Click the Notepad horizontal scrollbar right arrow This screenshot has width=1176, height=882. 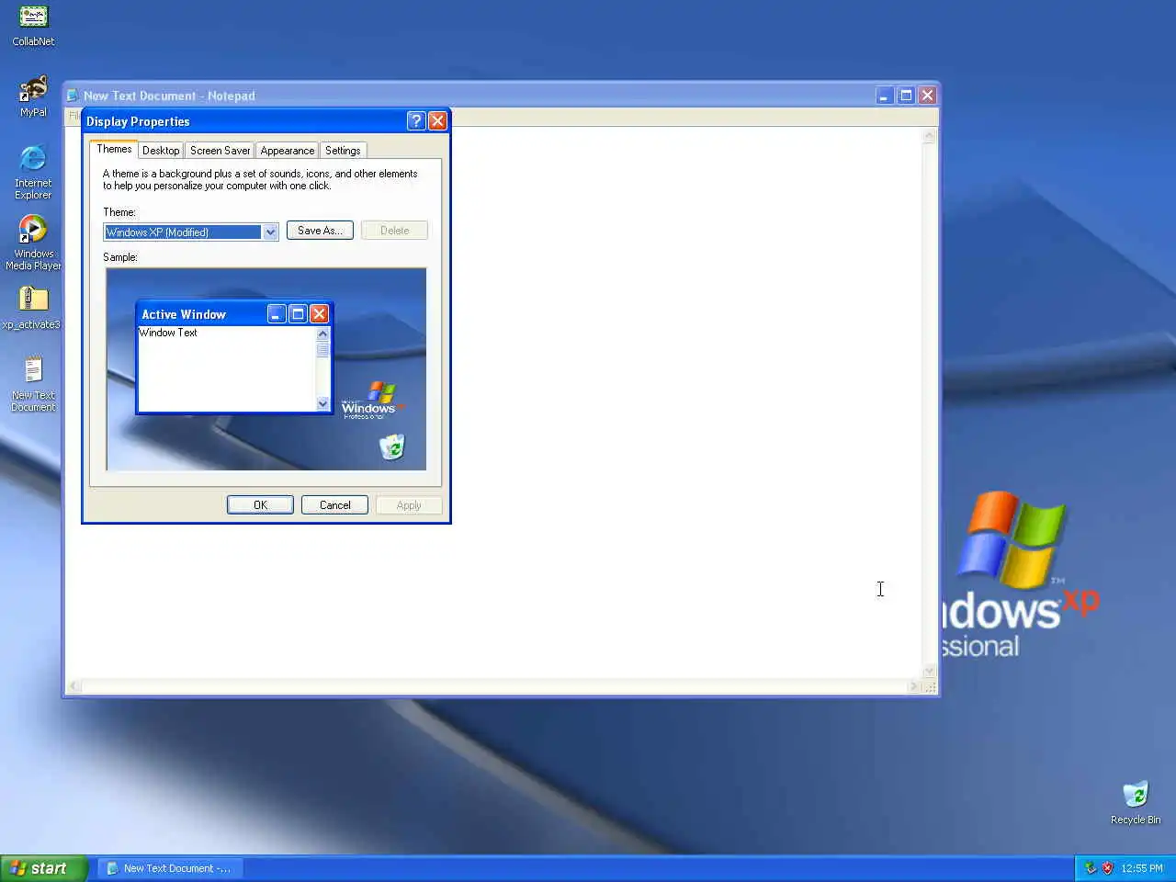tap(913, 686)
